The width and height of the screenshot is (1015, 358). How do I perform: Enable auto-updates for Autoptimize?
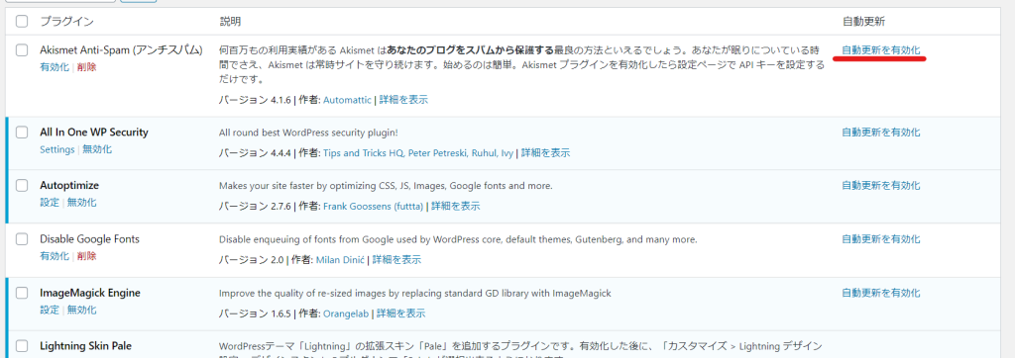coord(880,186)
